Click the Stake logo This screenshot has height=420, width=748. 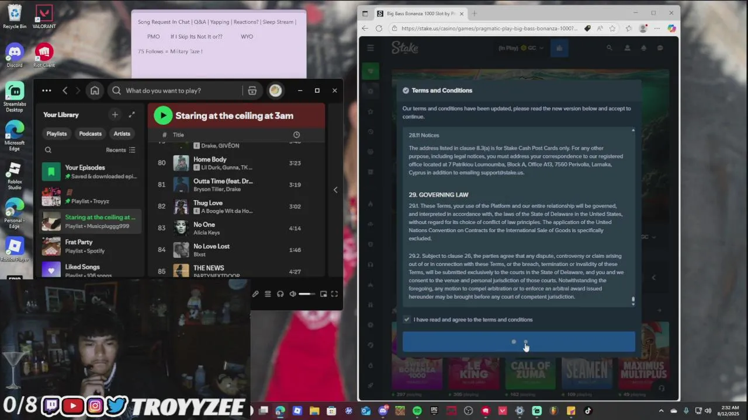(x=405, y=48)
